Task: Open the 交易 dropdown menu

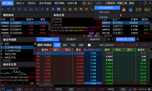Action: (x=99, y=3)
